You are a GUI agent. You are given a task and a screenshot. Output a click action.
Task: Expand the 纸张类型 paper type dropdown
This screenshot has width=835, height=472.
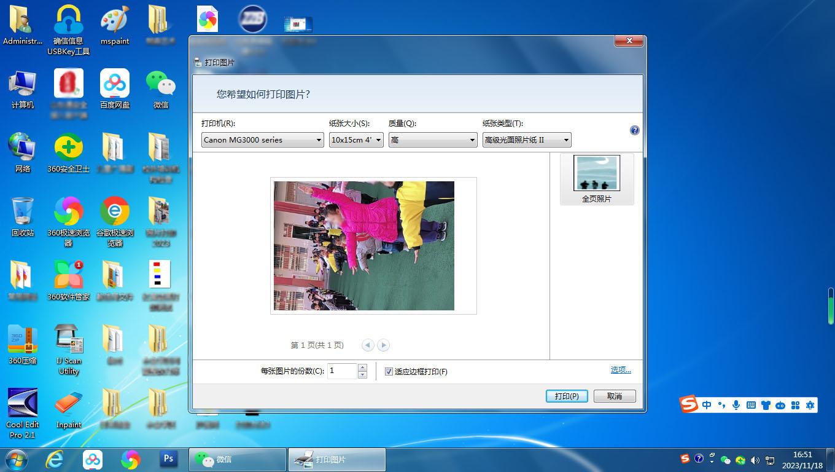click(526, 140)
